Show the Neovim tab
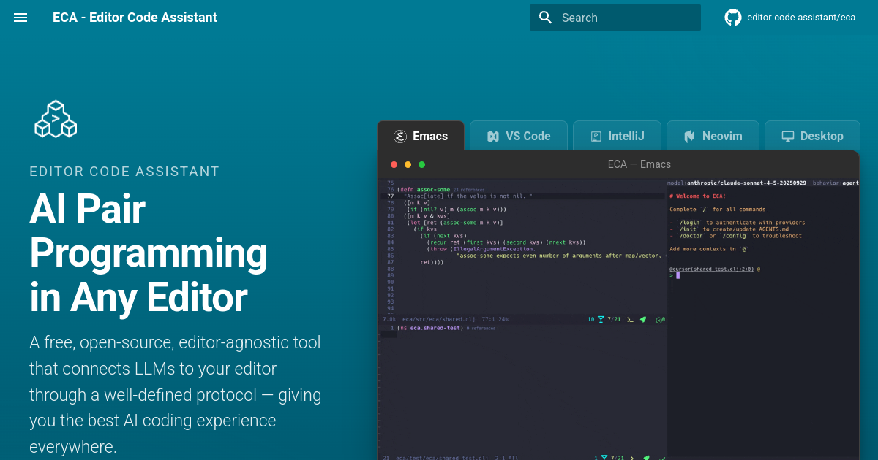The image size is (878, 460). (x=713, y=136)
